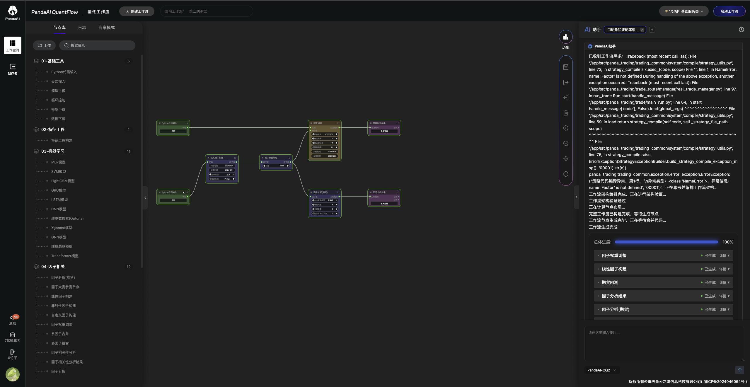Click the trash delete icon in canvas toolbar
The width and height of the screenshot is (750, 387).
(566, 113)
